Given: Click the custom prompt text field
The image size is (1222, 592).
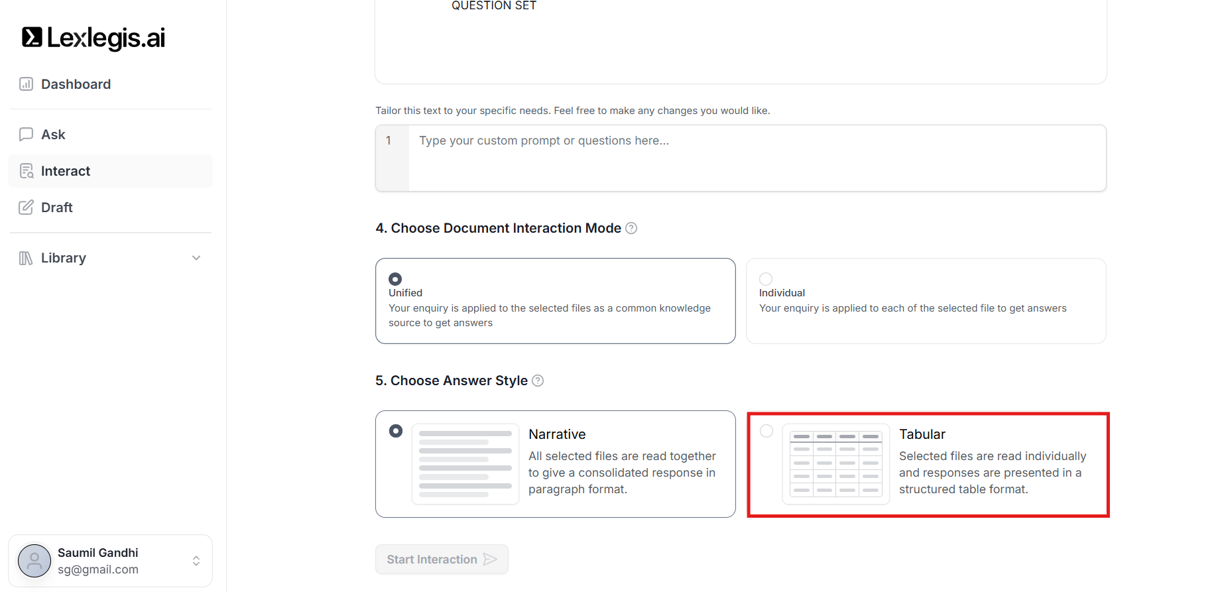Looking at the screenshot, I should (x=756, y=158).
